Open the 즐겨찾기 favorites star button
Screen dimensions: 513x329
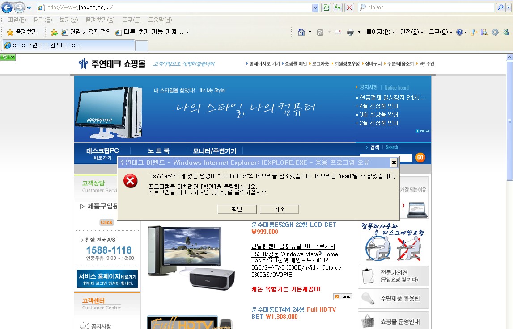(x=22, y=32)
